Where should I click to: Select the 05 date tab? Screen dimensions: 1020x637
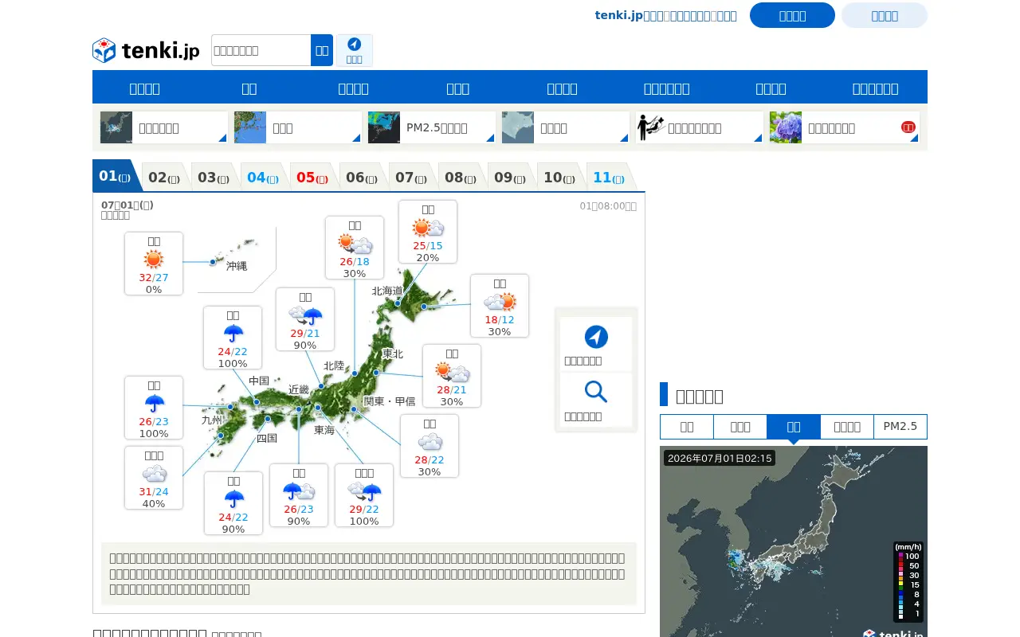point(314,178)
